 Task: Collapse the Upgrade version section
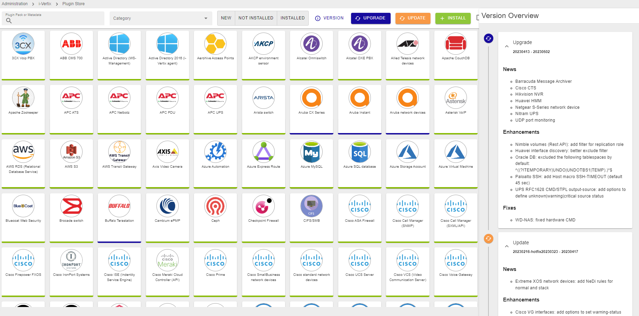pyautogui.click(x=507, y=46)
